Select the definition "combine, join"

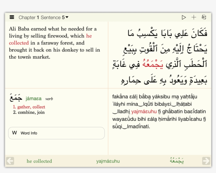coord(31,112)
